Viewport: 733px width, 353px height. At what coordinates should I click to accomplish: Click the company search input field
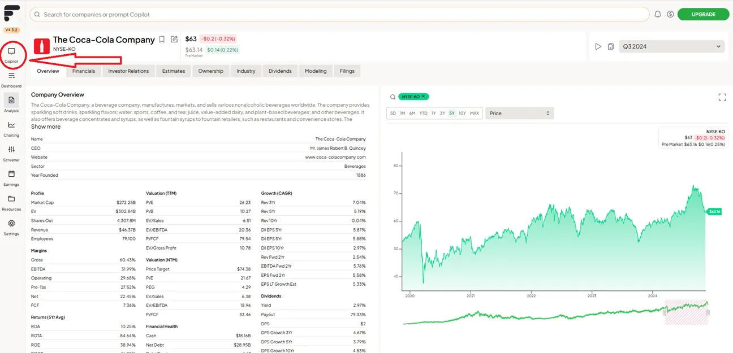[x=339, y=14]
